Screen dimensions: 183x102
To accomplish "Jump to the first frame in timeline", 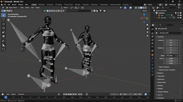I will click(x=64, y=94).
